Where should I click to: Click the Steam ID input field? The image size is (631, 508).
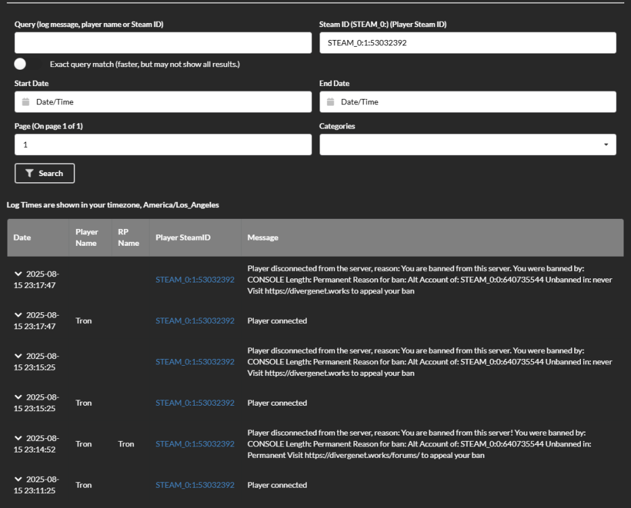click(467, 43)
